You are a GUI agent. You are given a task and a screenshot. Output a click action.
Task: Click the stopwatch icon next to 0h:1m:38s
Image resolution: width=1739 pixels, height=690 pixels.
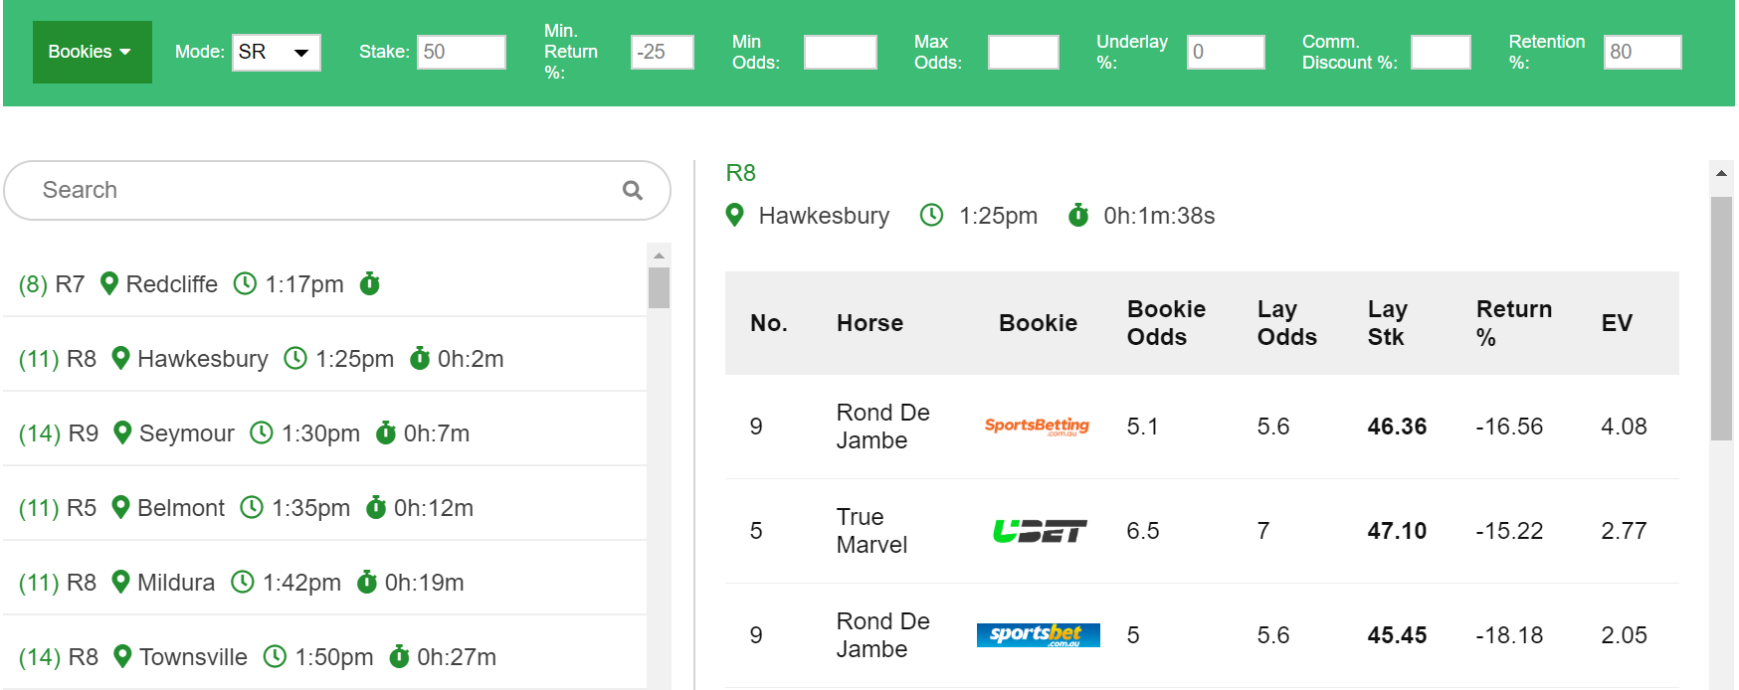1078,215
